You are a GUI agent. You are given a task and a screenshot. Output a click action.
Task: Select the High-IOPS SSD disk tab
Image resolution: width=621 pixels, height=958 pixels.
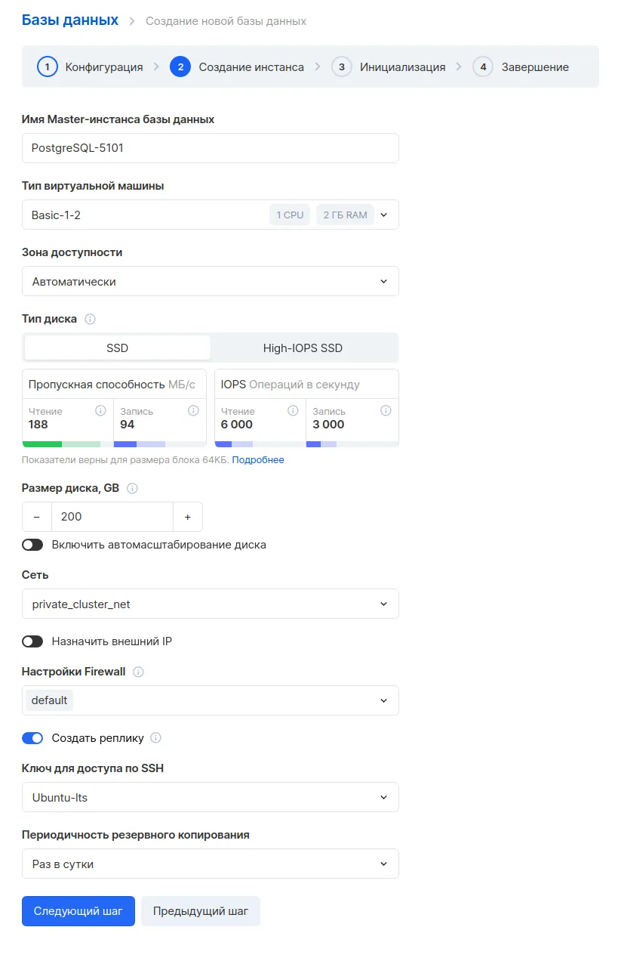click(303, 348)
